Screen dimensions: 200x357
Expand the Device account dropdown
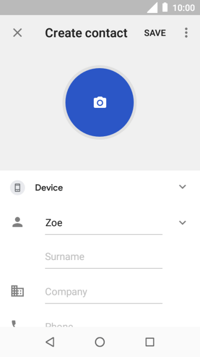click(183, 187)
